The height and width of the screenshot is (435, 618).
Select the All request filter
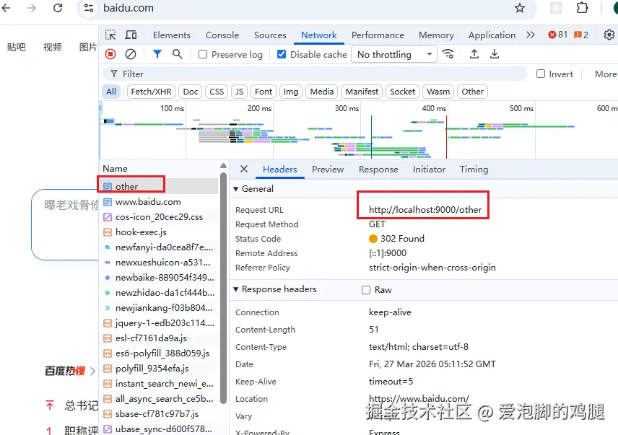[111, 92]
